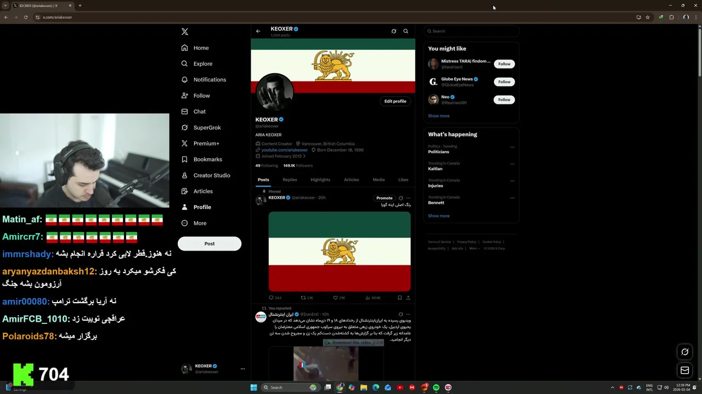This screenshot has width=702, height=394.
Task: Switch to the Likes tab
Action: 403,179
